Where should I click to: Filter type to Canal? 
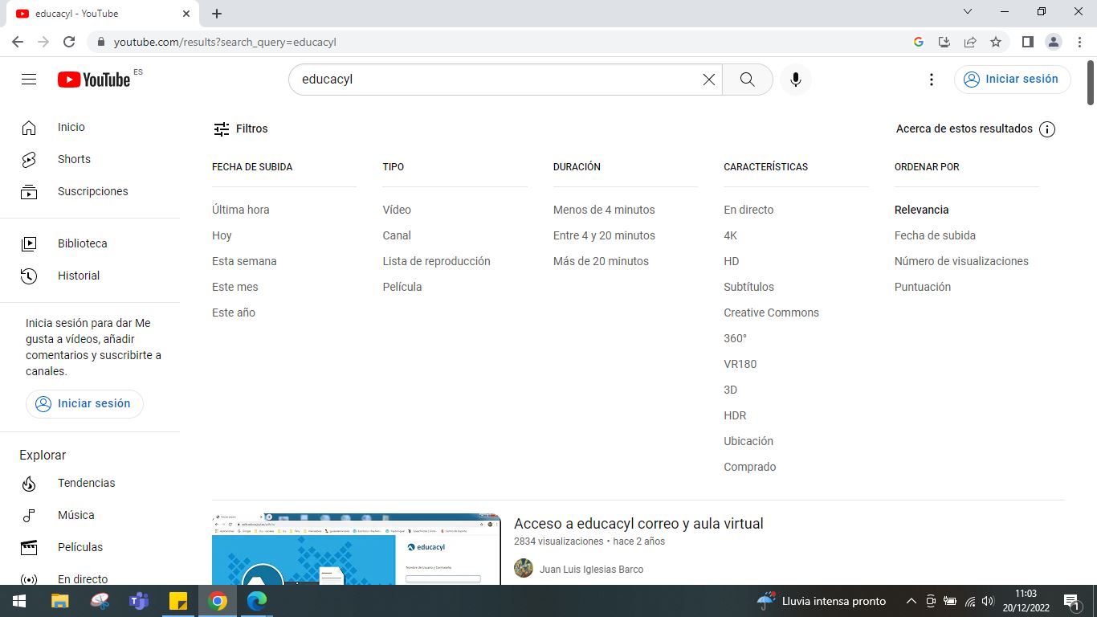(397, 235)
